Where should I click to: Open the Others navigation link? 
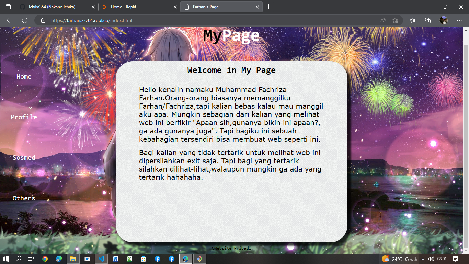[23, 198]
